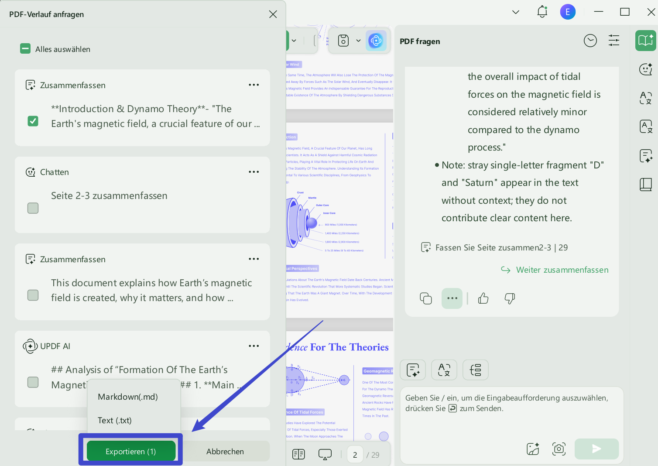Select Markdown(.md) export format
This screenshot has height=466, width=658.
coord(127,397)
